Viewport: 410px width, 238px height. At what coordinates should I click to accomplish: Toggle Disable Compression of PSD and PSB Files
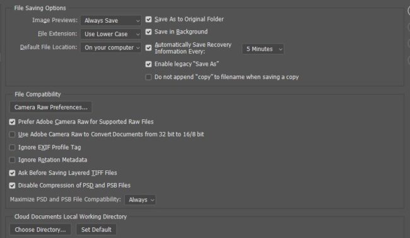pos(12,186)
